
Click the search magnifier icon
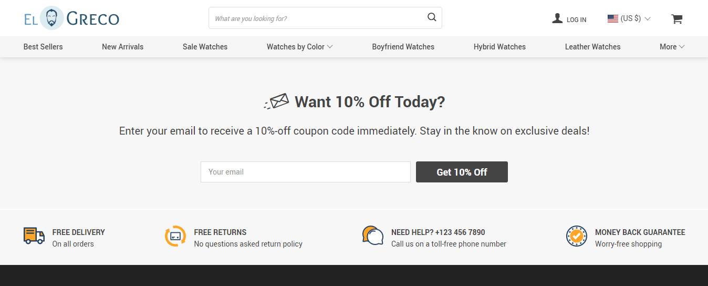[432, 17]
